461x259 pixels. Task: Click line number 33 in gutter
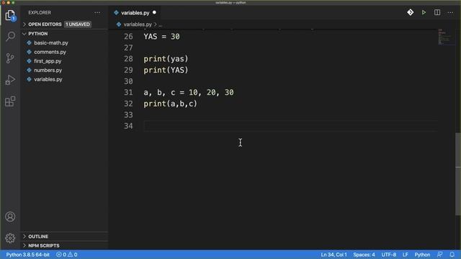pyautogui.click(x=128, y=115)
